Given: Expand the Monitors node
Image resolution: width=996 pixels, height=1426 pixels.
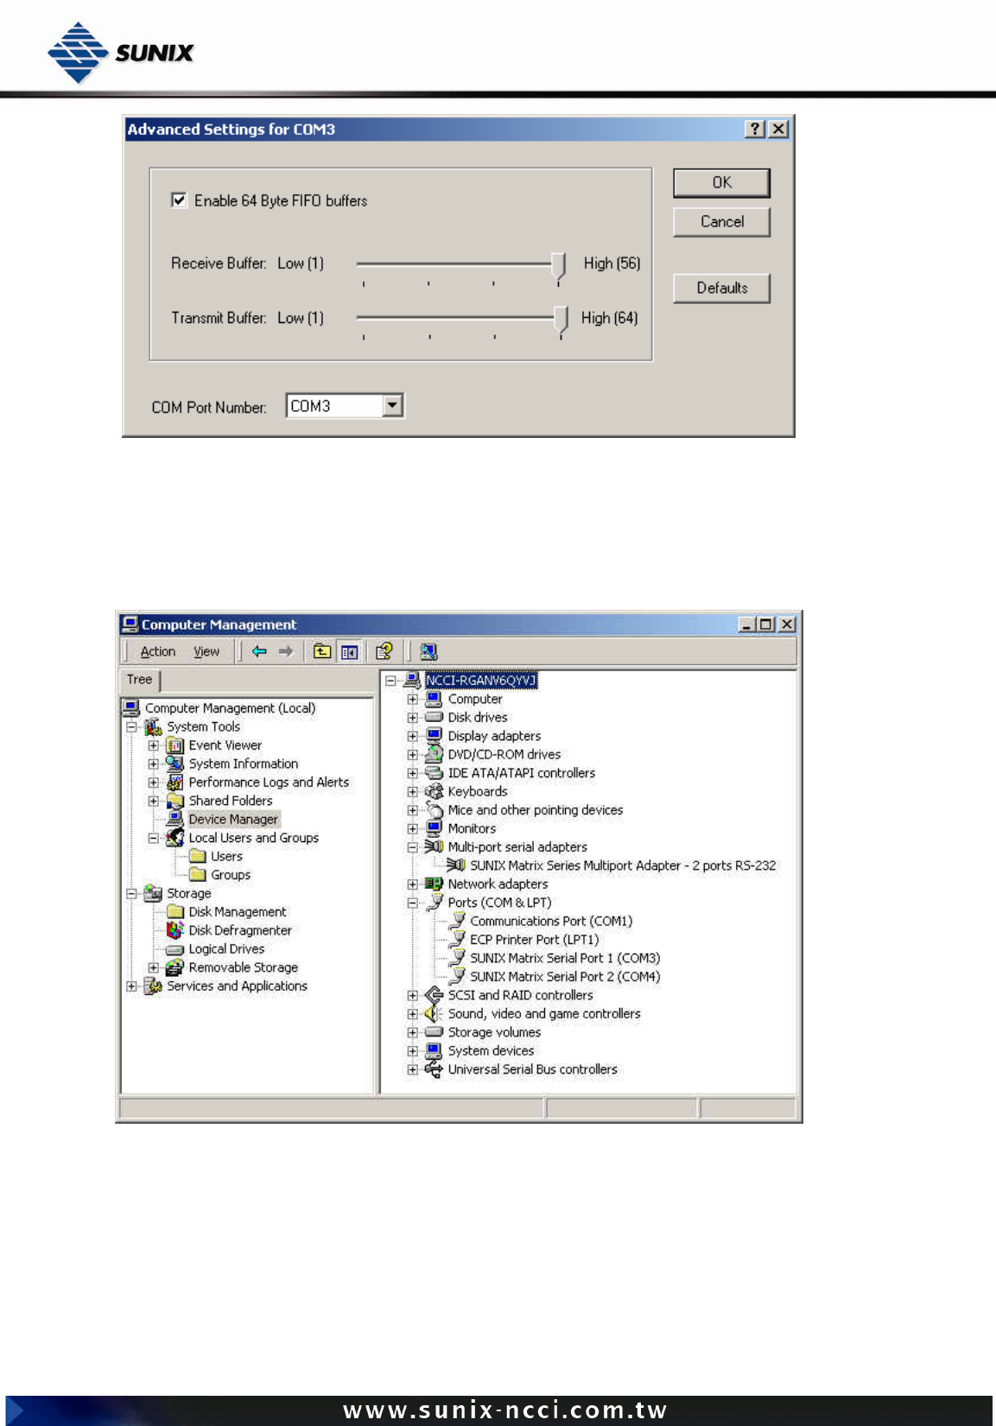Looking at the screenshot, I should 413,829.
